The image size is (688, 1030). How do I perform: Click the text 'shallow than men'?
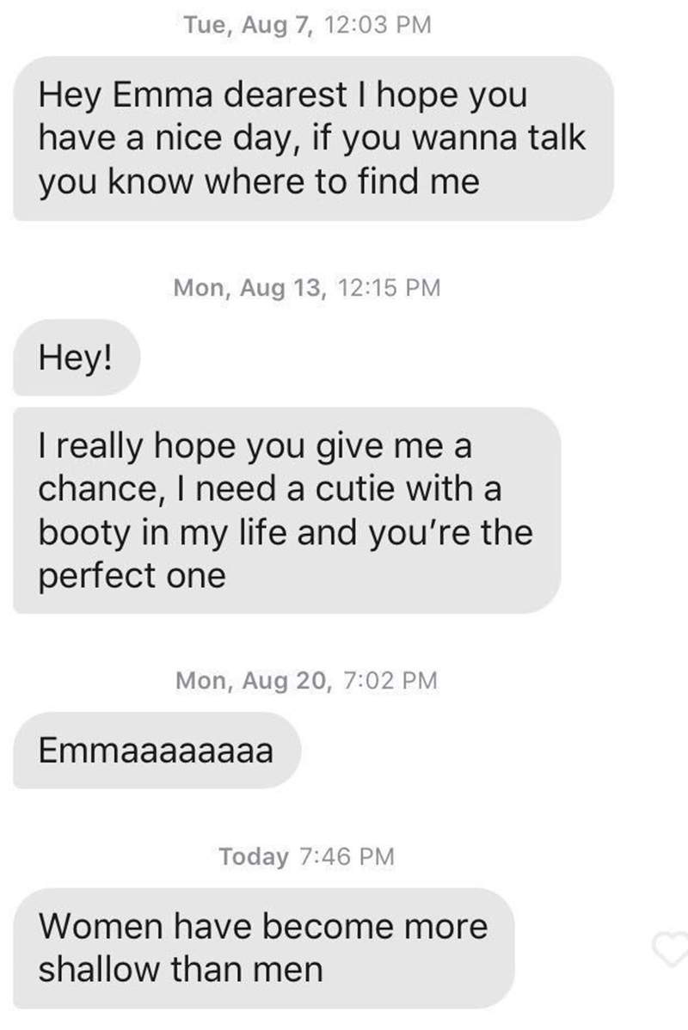(x=181, y=970)
